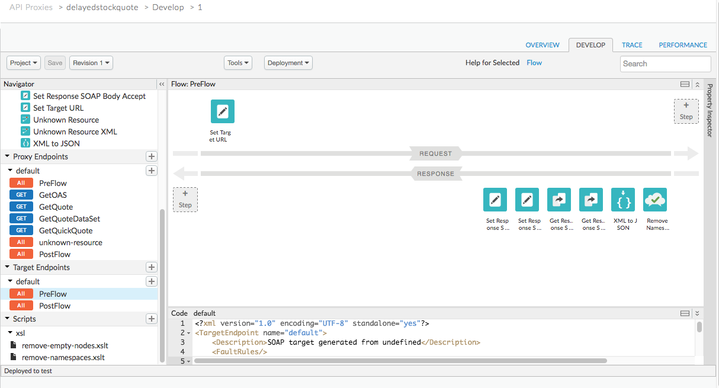This screenshot has height=388, width=719.
Task: Open the Revision 1 dropdown
Action: (x=91, y=62)
